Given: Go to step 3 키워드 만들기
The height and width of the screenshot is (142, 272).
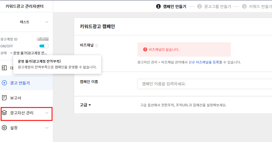Looking at the screenshot, I should pyautogui.click(x=257, y=7).
